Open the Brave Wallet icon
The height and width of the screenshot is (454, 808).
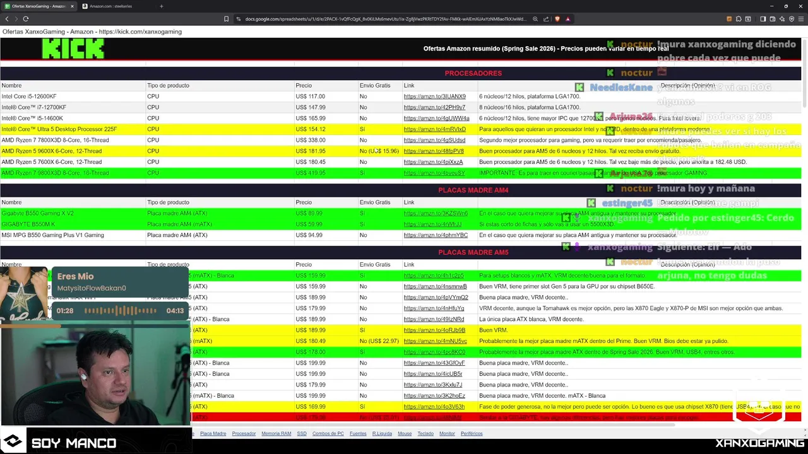pyautogui.click(x=772, y=19)
